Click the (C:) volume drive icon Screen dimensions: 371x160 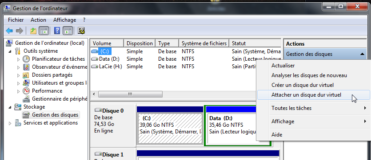pyautogui.click(x=95, y=51)
